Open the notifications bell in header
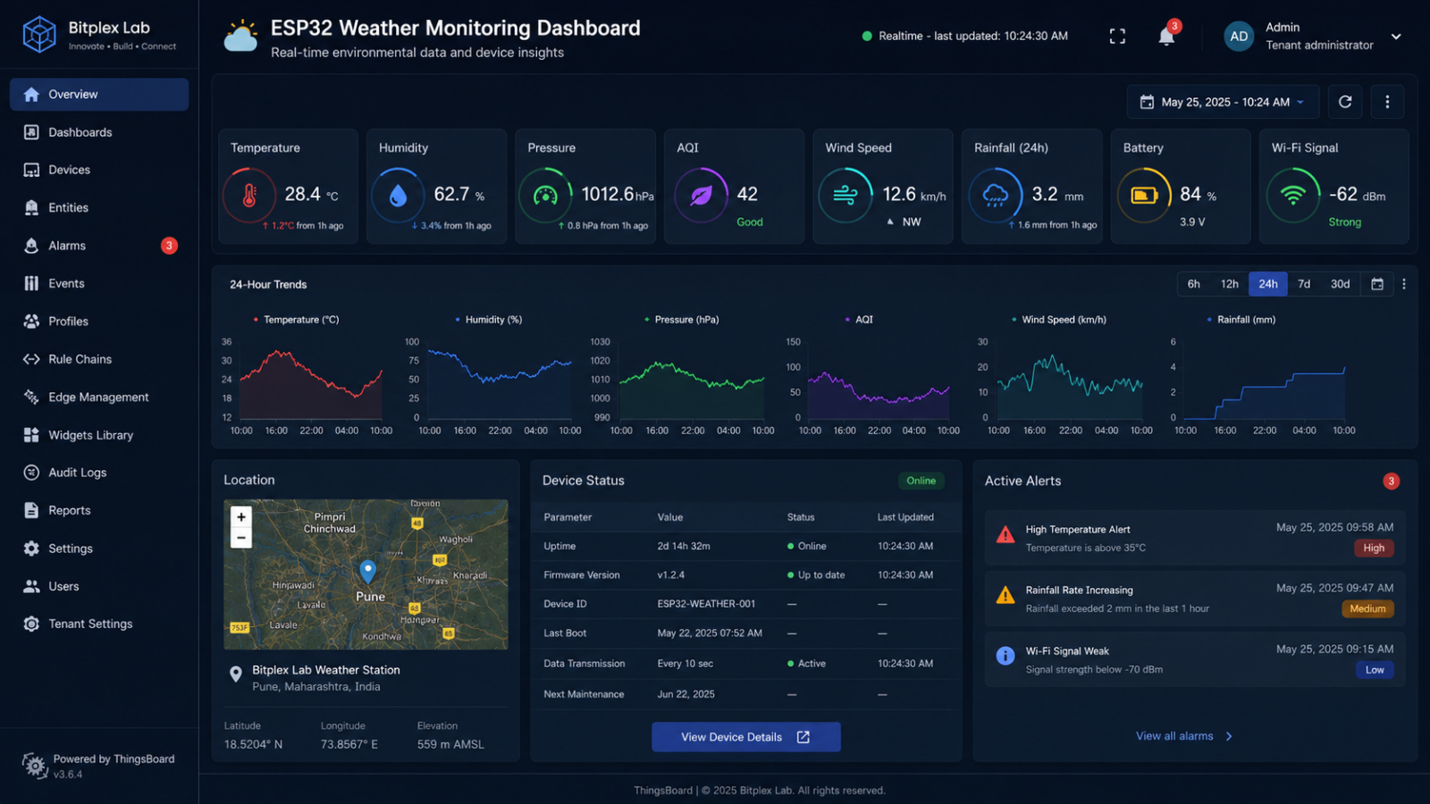This screenshot has width=1430, height=804. pos(1166,37)
